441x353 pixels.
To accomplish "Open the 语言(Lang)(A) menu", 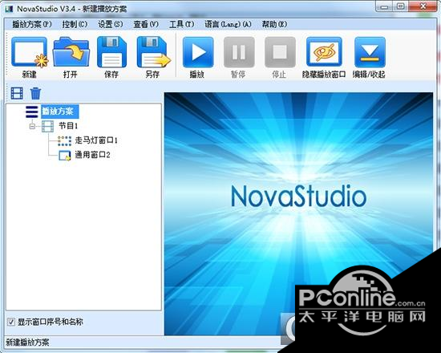I will point(228,24).
